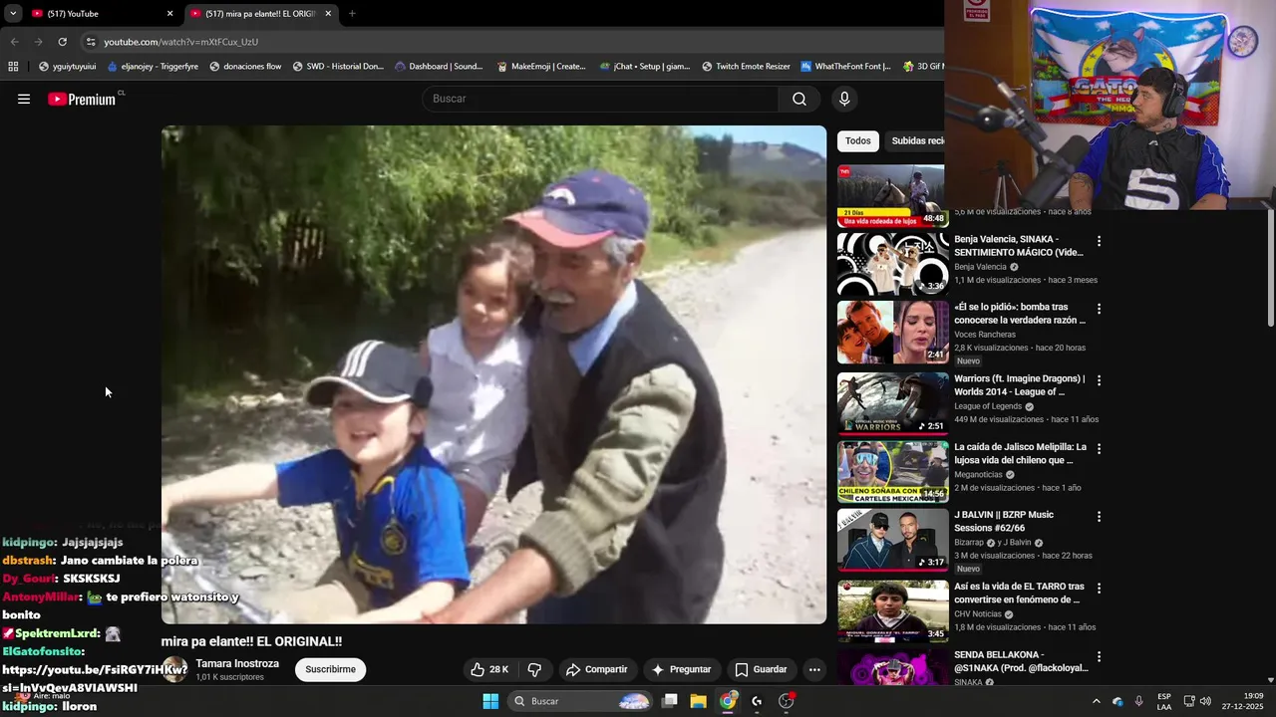Reload the current page

pyautogui.click(x=62, y=42)
